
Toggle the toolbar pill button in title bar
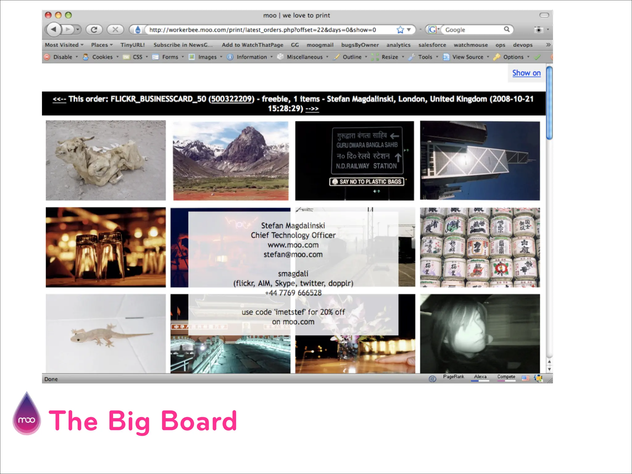544,15
